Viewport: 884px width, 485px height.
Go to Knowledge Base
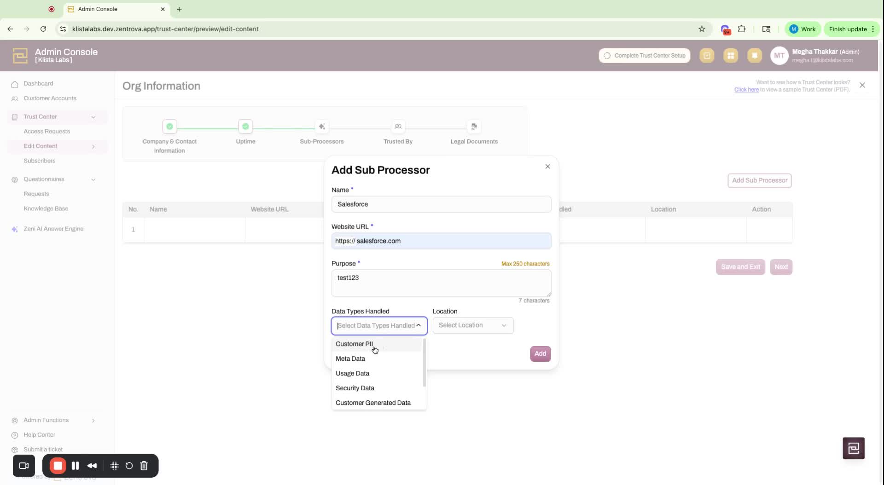46,209
